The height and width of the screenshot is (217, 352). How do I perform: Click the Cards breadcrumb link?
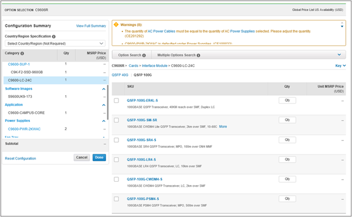click(x=134, y=65)
